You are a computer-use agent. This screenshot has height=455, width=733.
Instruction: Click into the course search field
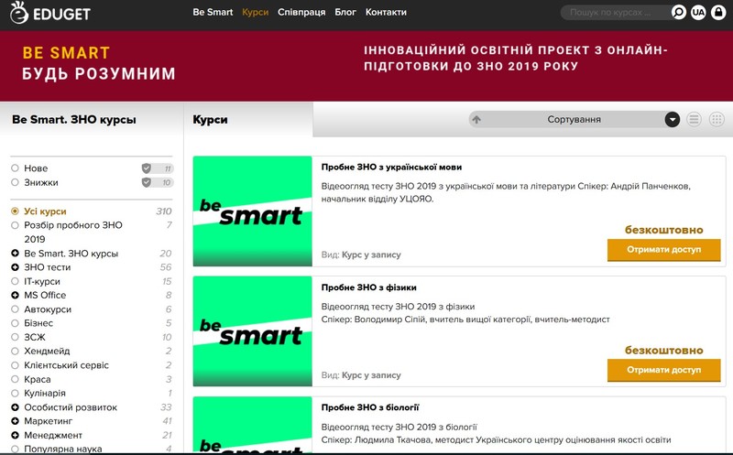point(615,12)
